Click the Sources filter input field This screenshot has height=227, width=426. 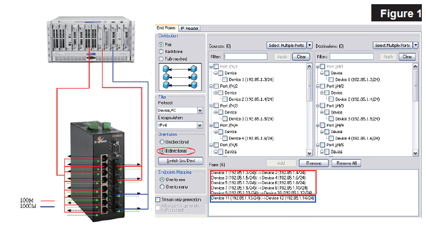pos(245,56)
